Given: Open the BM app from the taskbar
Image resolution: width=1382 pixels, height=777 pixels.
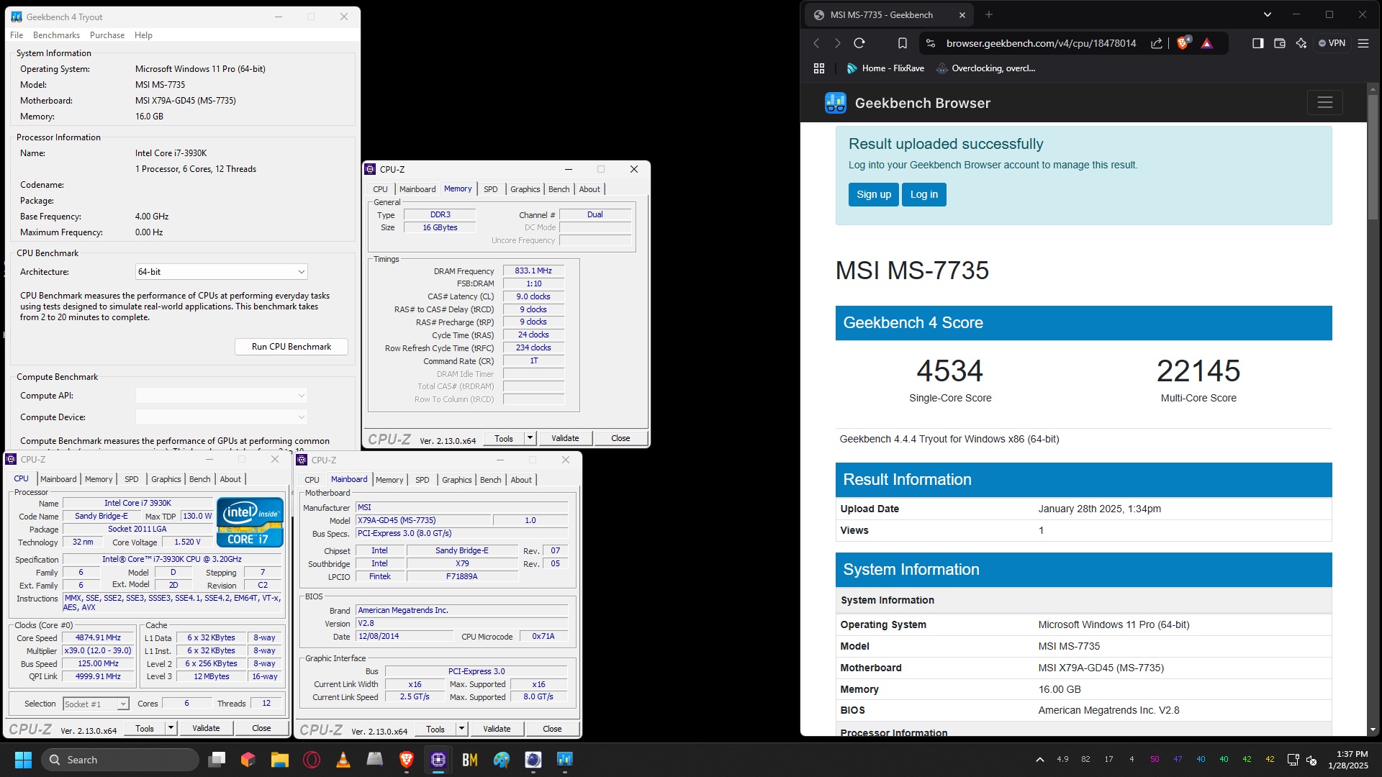Looking at the screenshot, I should pos(470,760).
